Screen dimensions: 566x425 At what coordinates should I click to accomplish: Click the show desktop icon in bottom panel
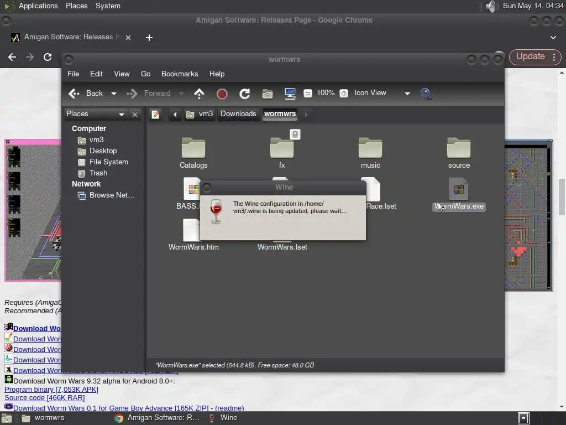[6, 418]
